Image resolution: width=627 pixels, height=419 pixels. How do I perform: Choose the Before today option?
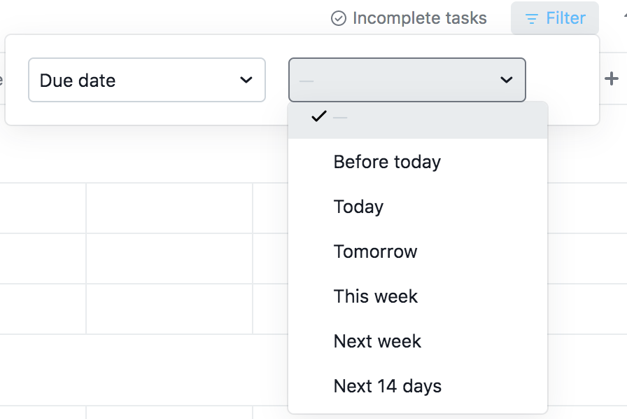[x=387, y=162]
